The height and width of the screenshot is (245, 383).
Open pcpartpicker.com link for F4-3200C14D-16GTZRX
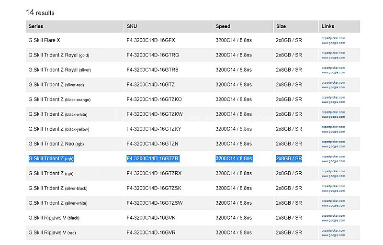click(333, 171)
